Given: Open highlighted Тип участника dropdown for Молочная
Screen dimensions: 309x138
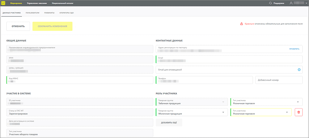Looking at the screenshot, I should pyautogui.click(x=261, y=112).
